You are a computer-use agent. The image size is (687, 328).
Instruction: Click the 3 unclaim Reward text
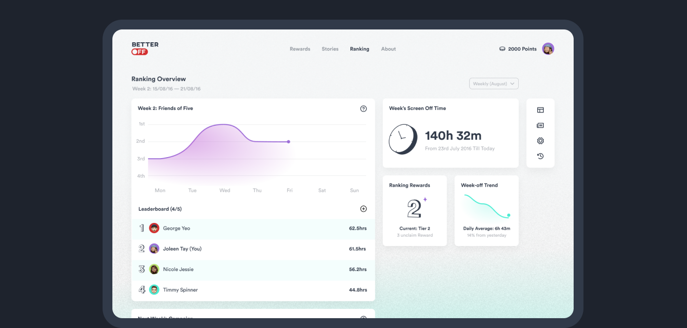pyautogui.click(x=415, y=235)
